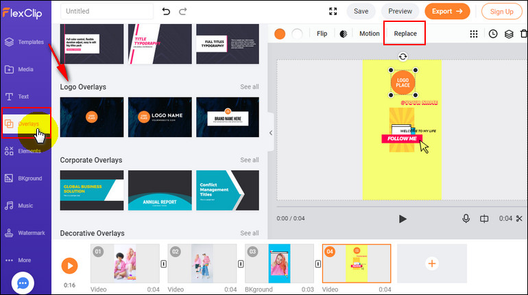The image size is (528, 295).
Task: Select the BRAND NAME HERE overlay thumbnail
Action: click(228, 117)
